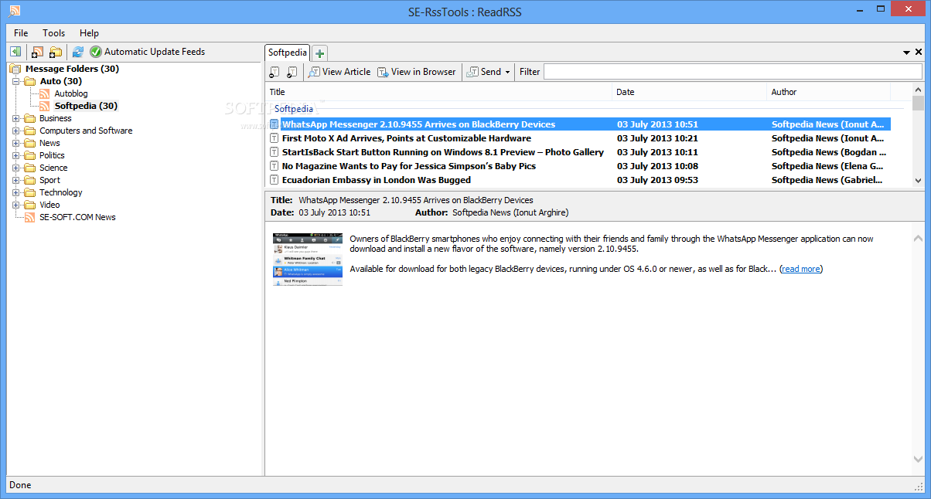Image resolution: width=931 pixels, height=499 pixels.
Task: Click View in Browser button
Action: (417, 72)
